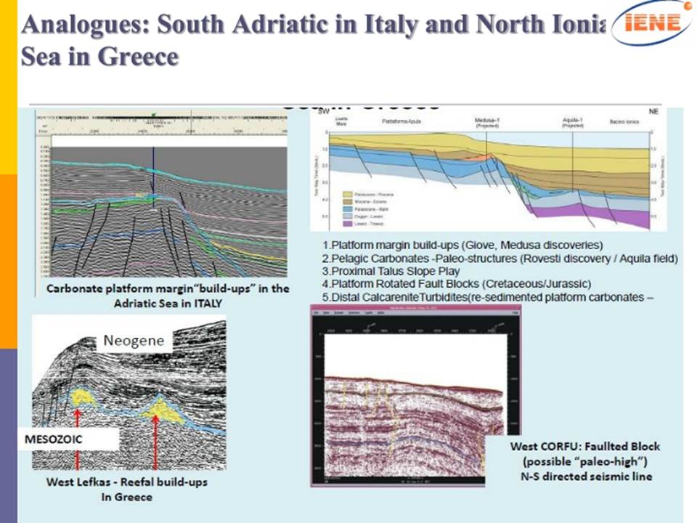Click the 'NE' label on the cross-section

coord(653,112)
